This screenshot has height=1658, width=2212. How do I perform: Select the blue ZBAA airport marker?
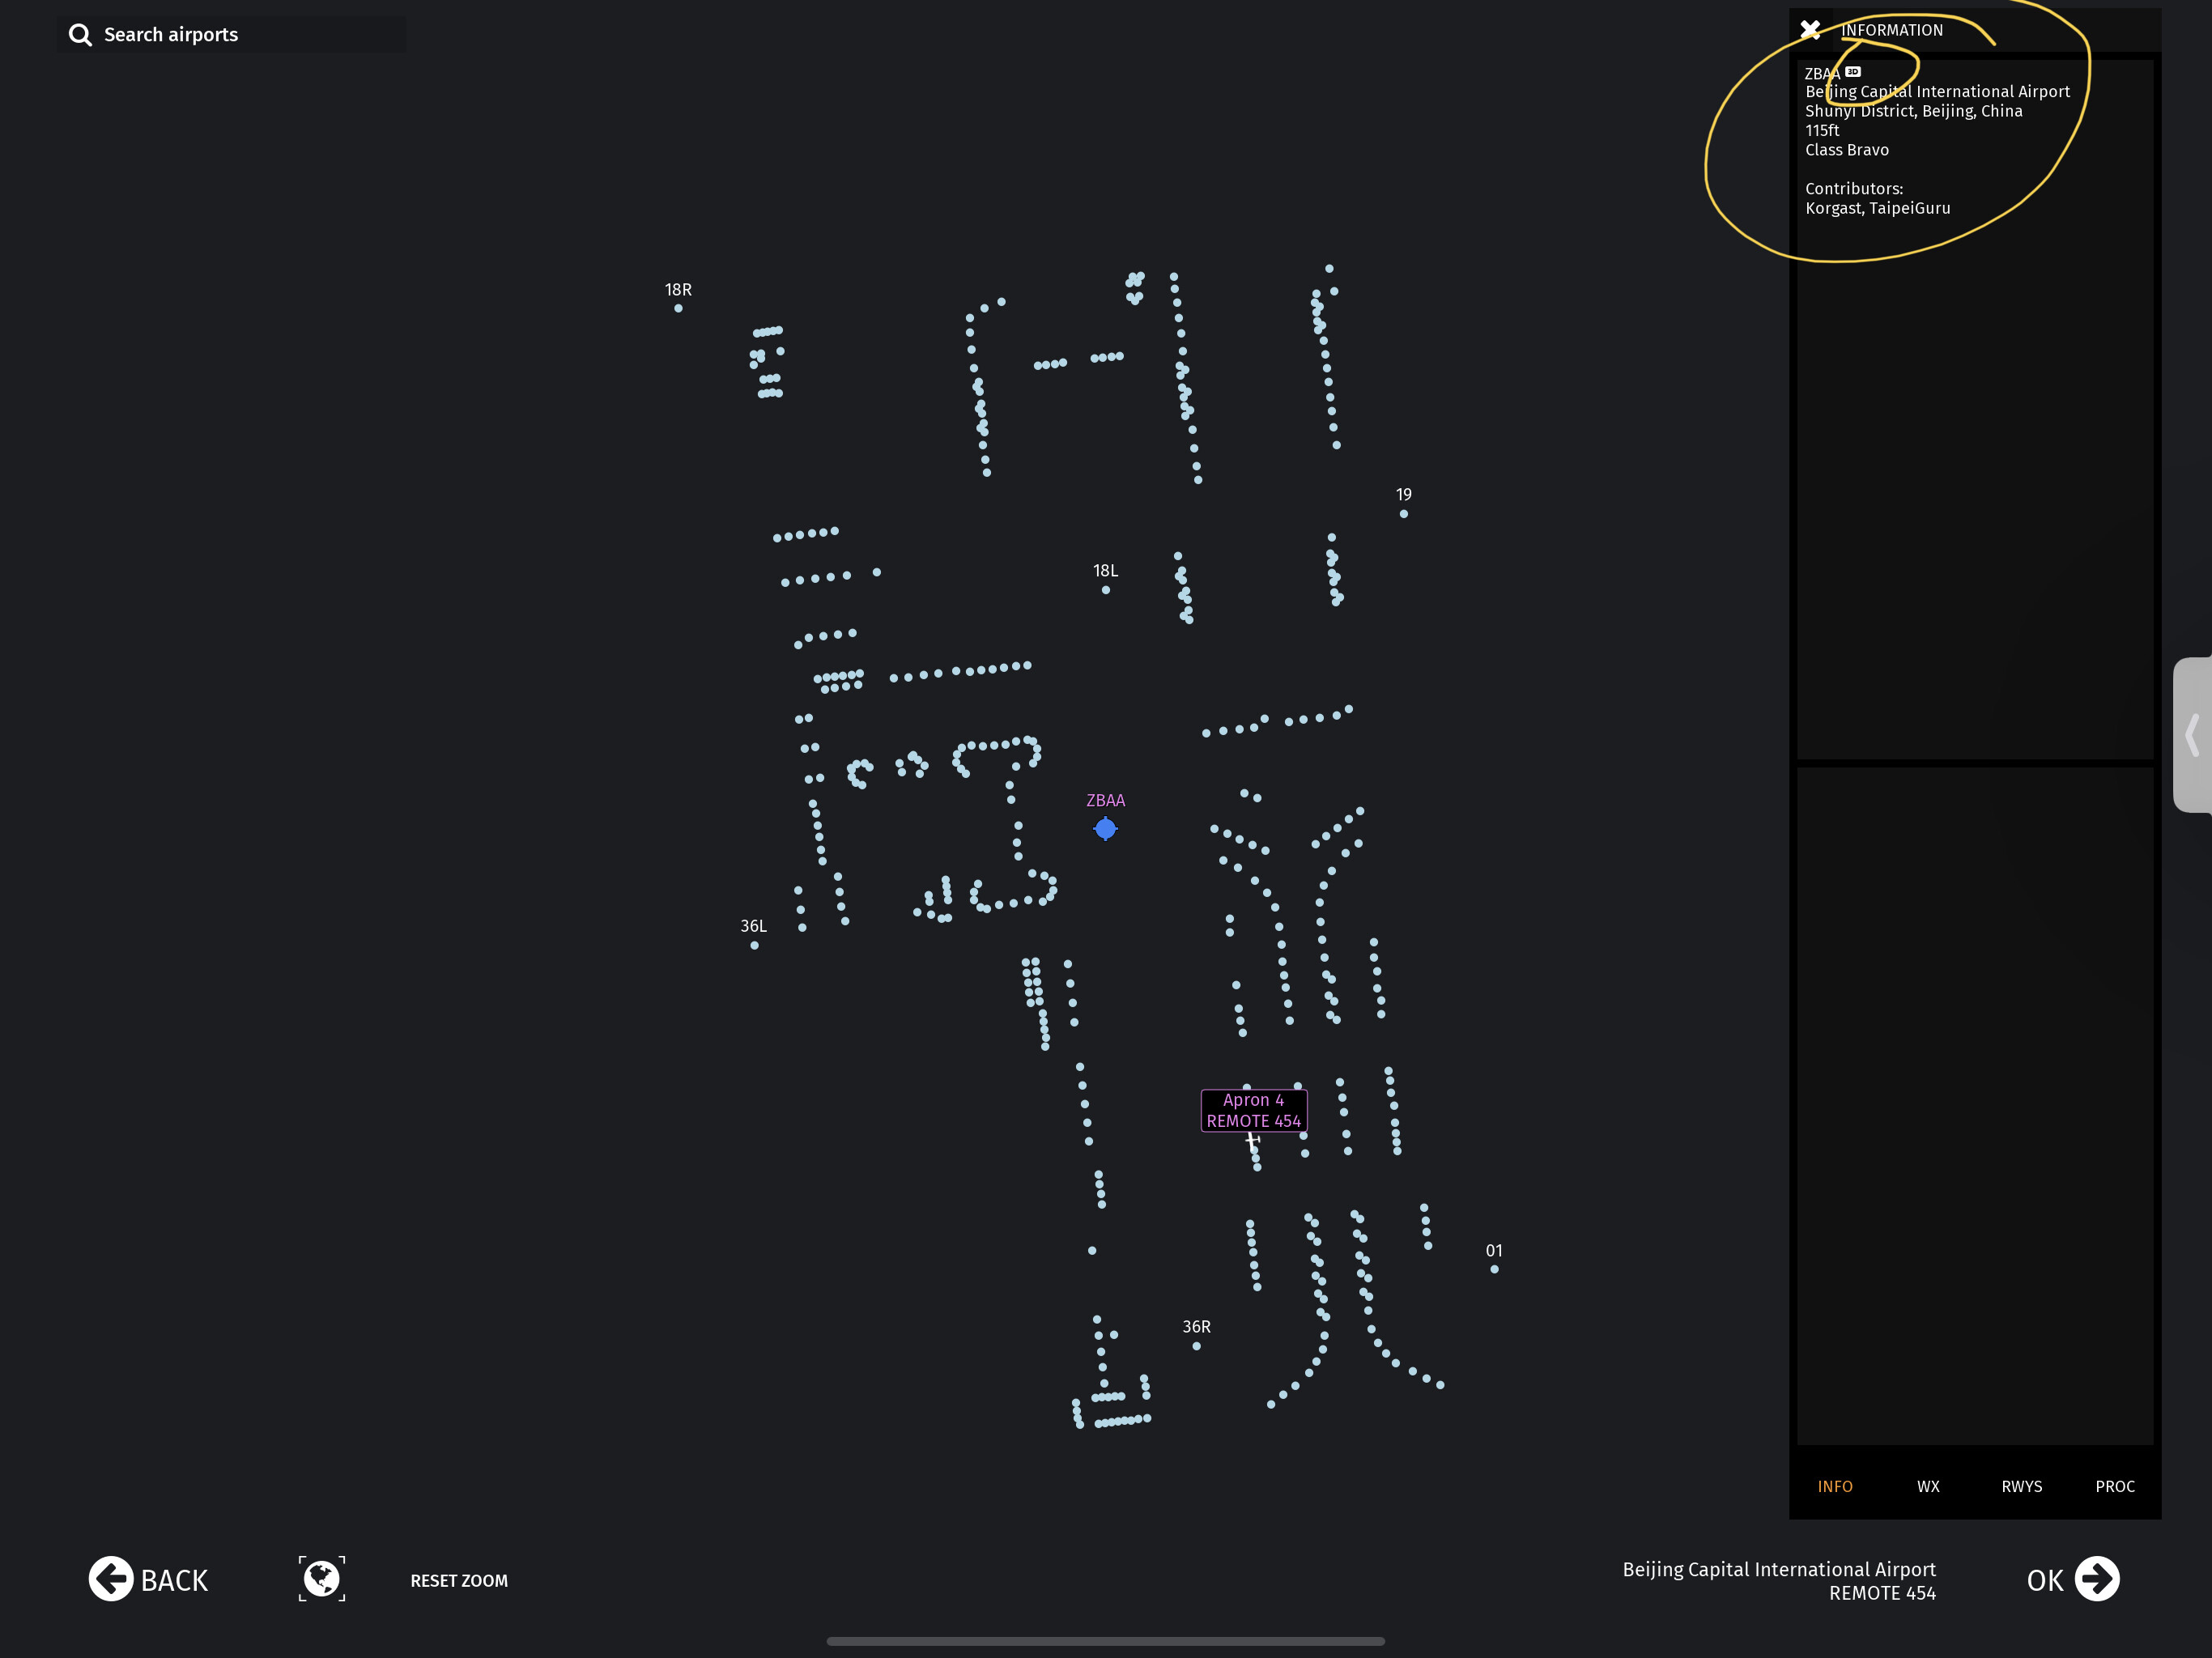(x=1105, y=828)
